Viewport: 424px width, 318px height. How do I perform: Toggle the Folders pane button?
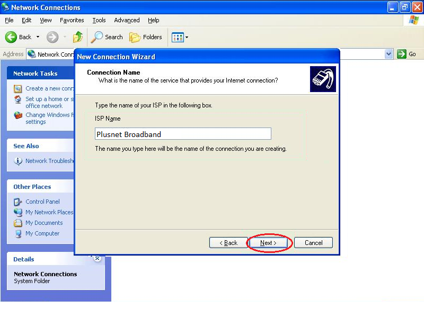(x=146, y=37)
